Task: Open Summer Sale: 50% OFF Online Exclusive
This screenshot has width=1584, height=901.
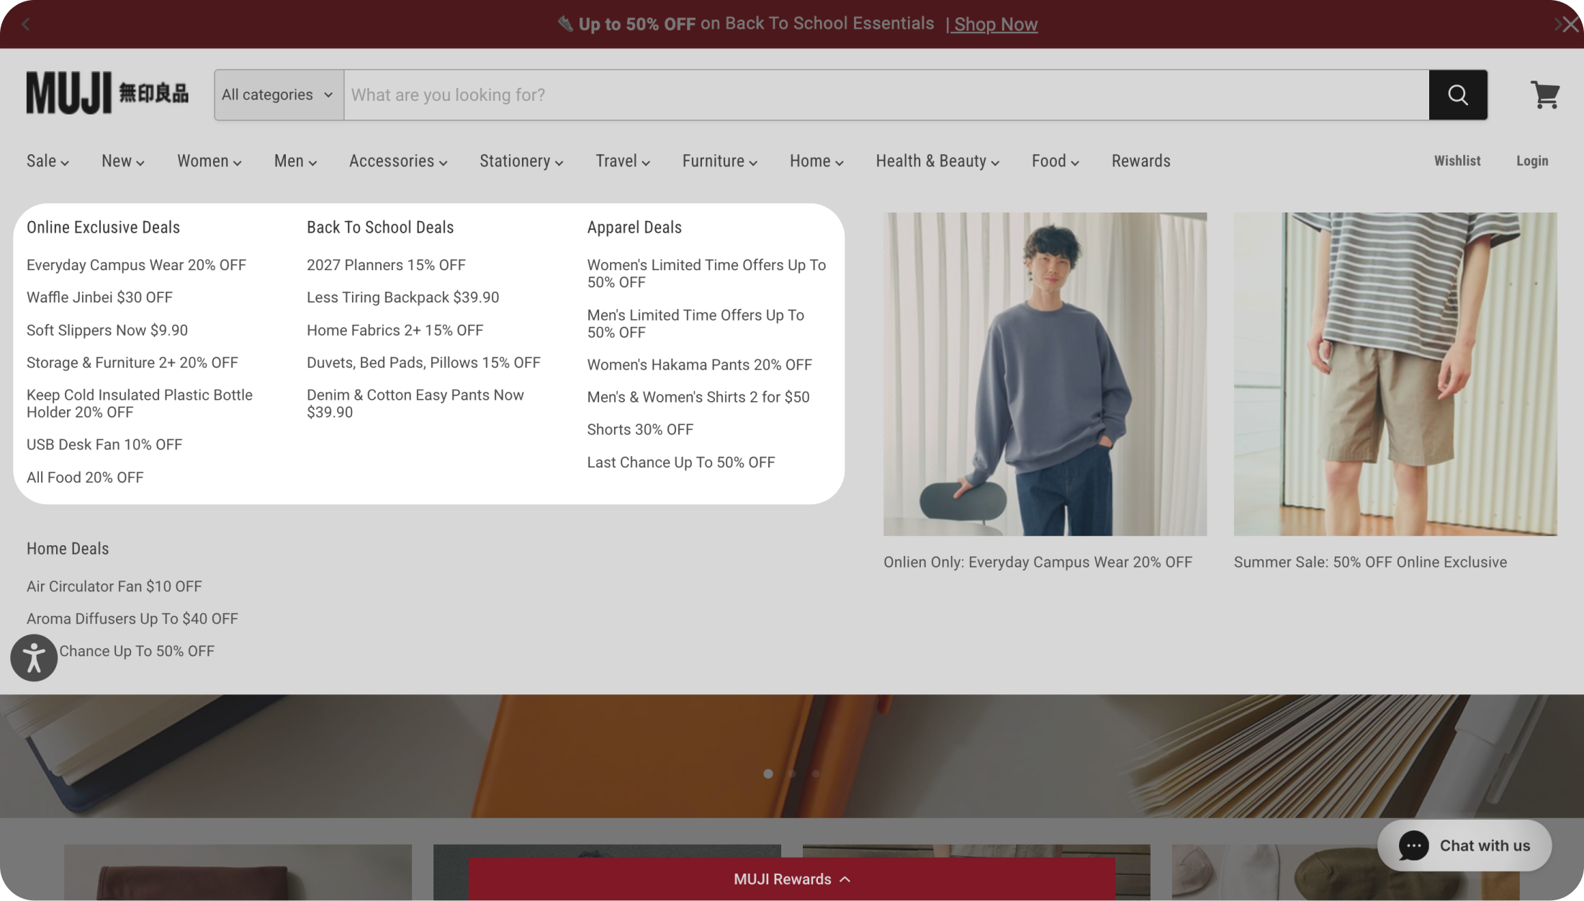Action: pos(1370,562)
